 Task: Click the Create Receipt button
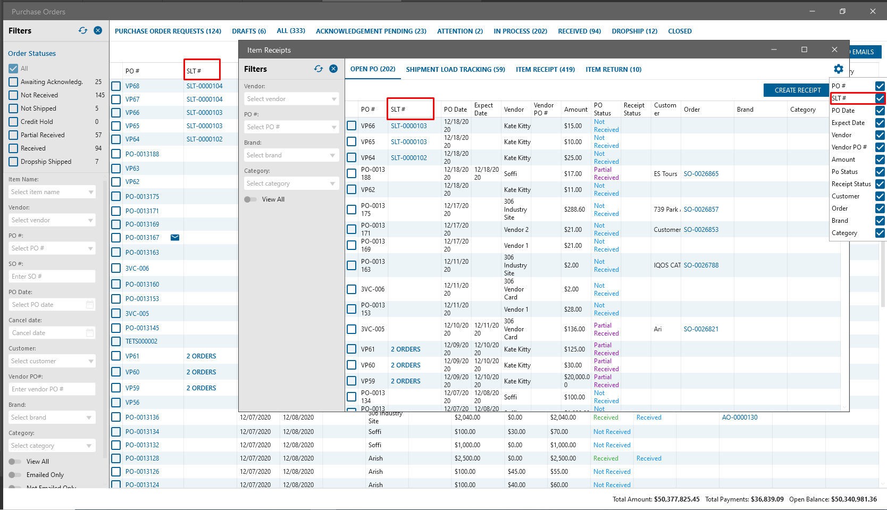(797, 90)
